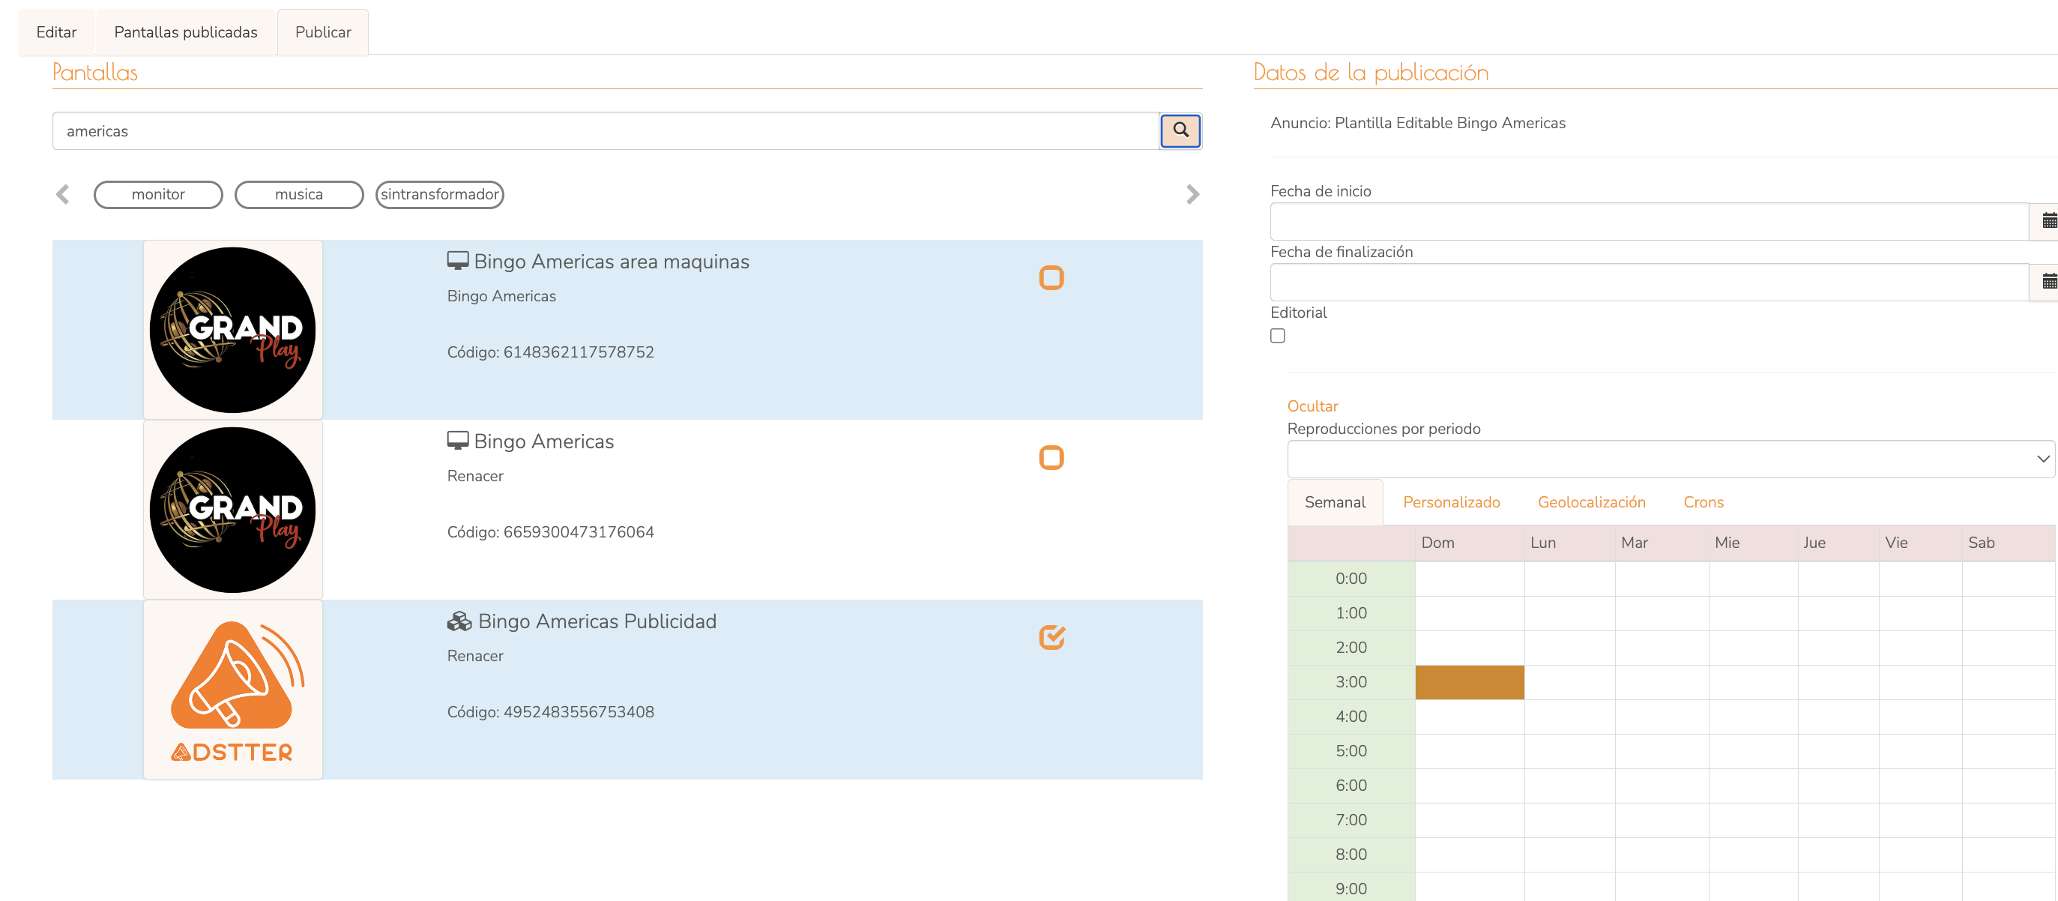This screenshot has width=2058, height=901.
Task: Click the 0:00 hour row label
Action: pyautogui.click(x=1351, y=578)
